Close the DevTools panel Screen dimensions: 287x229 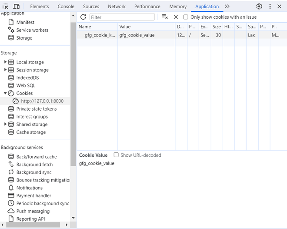tap(279, 7)
